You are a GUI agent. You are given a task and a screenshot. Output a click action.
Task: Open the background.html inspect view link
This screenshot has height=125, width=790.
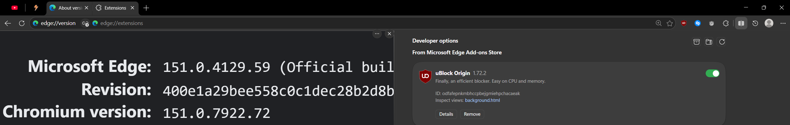(x=482, y=100)
